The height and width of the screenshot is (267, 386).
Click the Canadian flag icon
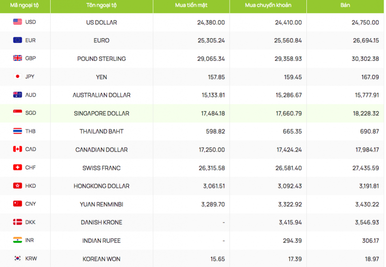pos(18,149)
